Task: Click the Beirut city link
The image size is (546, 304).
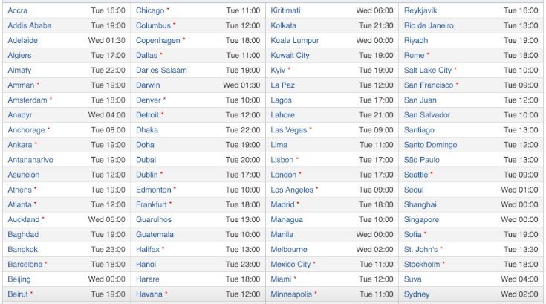Action: point(18,294)
